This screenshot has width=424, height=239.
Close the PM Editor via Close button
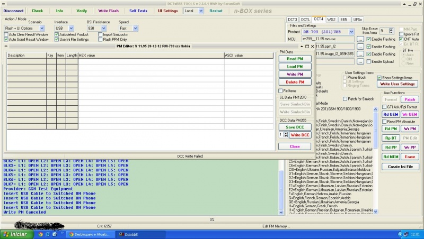(295, 146)
